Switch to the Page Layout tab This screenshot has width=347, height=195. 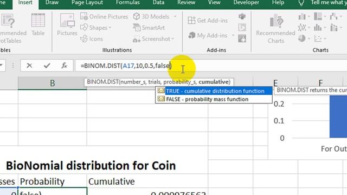(87, 3)
